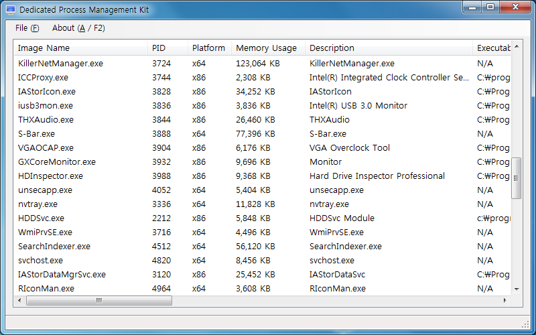Click PID 4052 cell
Image resolution: width=536 pixels, height=335 pixels.
(x=161, y=190)
